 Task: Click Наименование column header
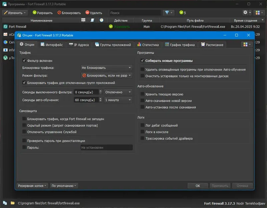tap(41, 20)
